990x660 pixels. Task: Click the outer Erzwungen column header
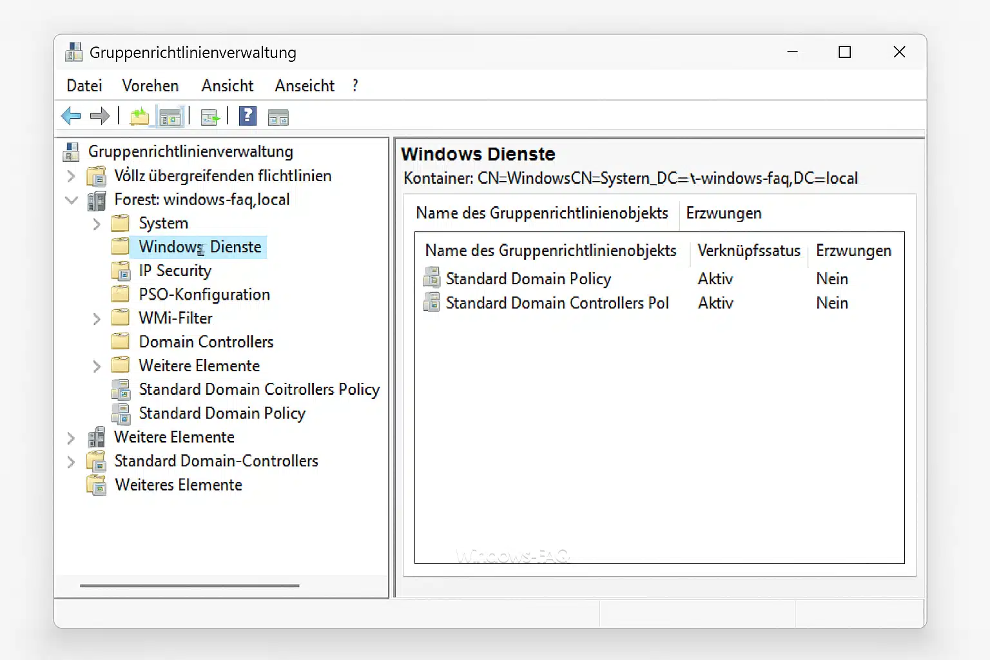723,213
